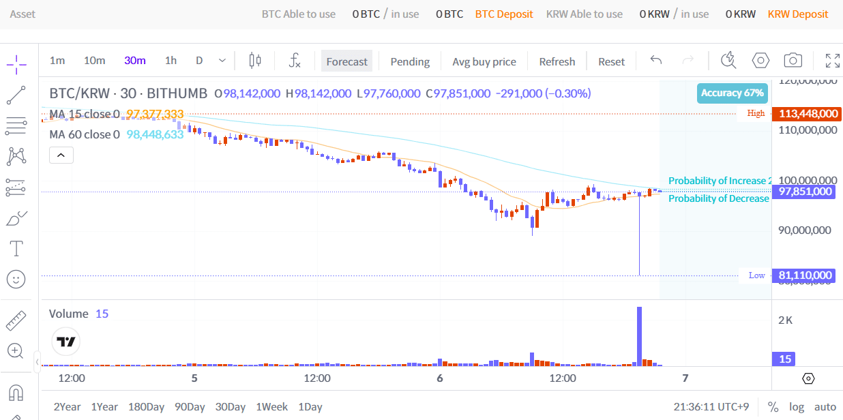Screen dimensions: 843x420
Task: Click the Refresh button
Action: coord(557,61)
